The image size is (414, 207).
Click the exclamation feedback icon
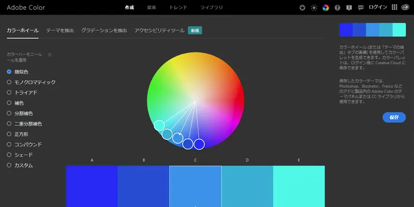pyautogui.click(x=349, y=8)
